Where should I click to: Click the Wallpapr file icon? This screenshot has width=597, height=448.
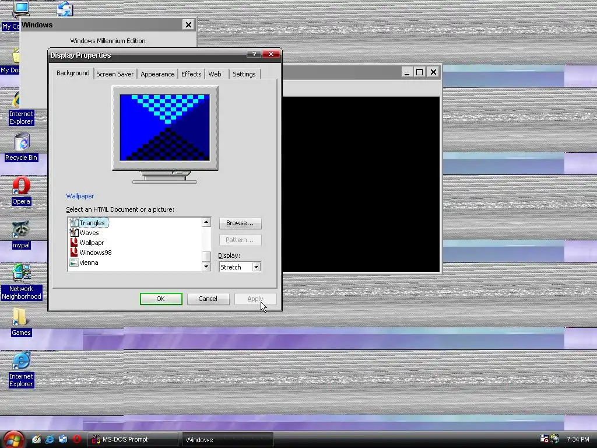(x=74, y=242)
